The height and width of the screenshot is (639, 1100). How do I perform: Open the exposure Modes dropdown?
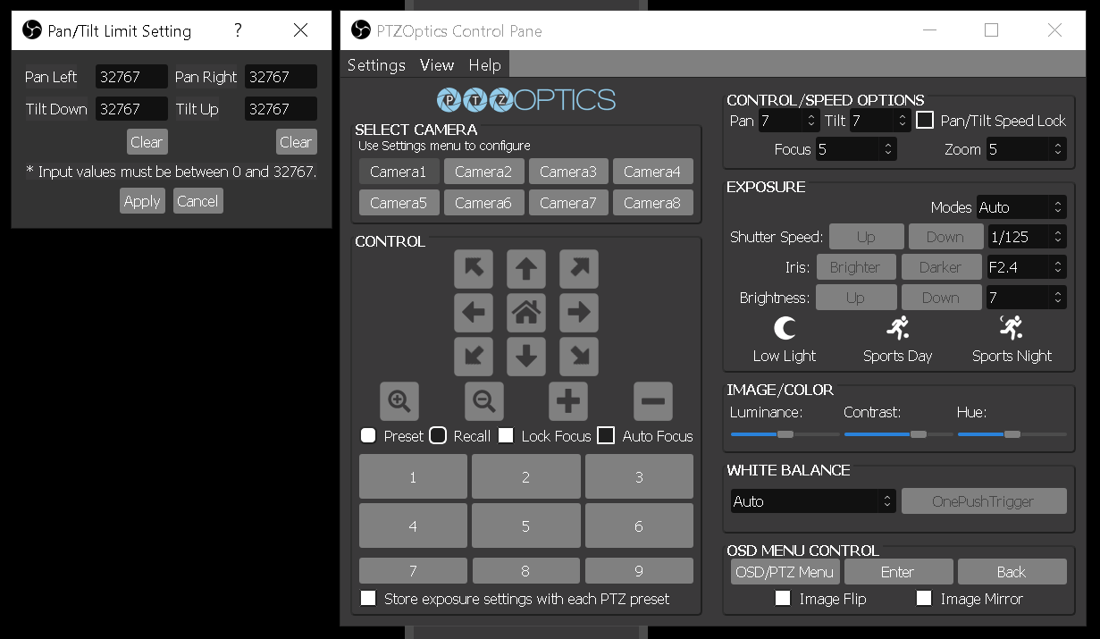pyautogui.click(x=1021, y=207)
